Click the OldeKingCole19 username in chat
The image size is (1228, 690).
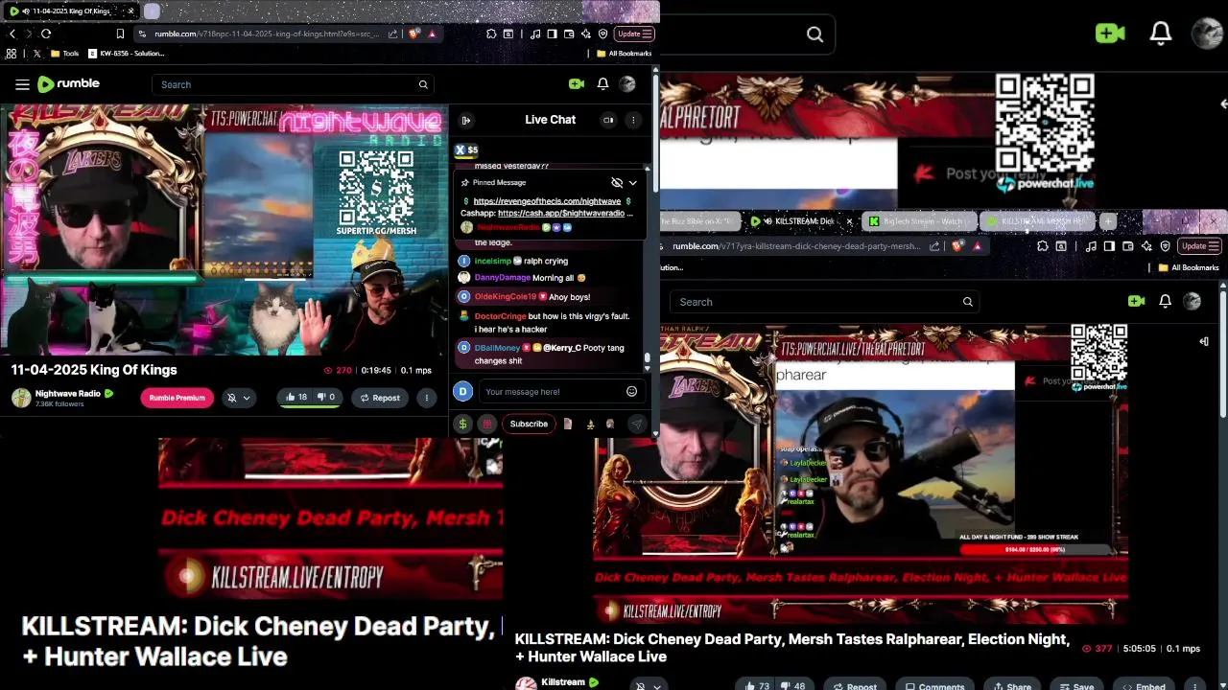pyautogui.click(x=505, y=297)
